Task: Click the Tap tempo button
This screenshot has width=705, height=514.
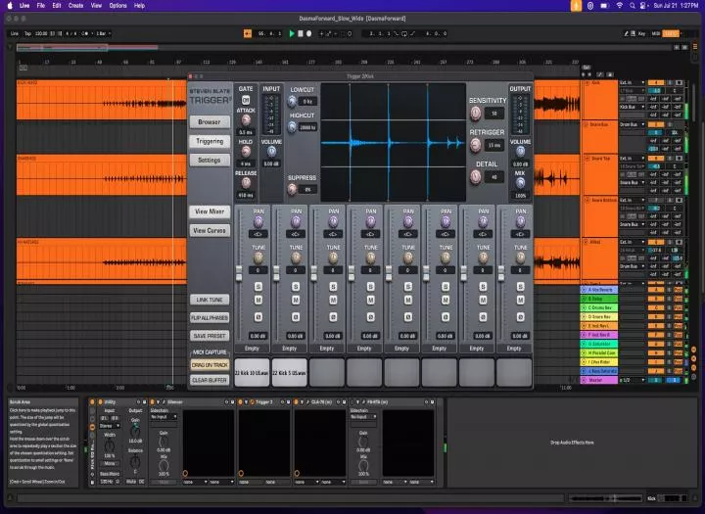Action: click(27, 33)
